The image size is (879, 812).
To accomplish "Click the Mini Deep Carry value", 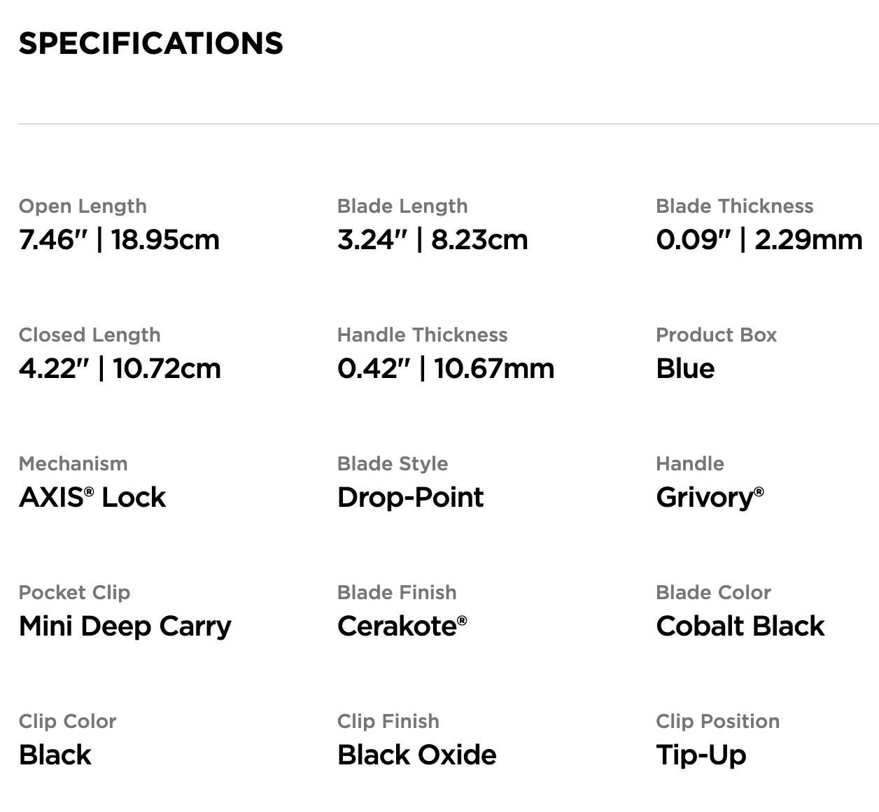I will (125, 626).
